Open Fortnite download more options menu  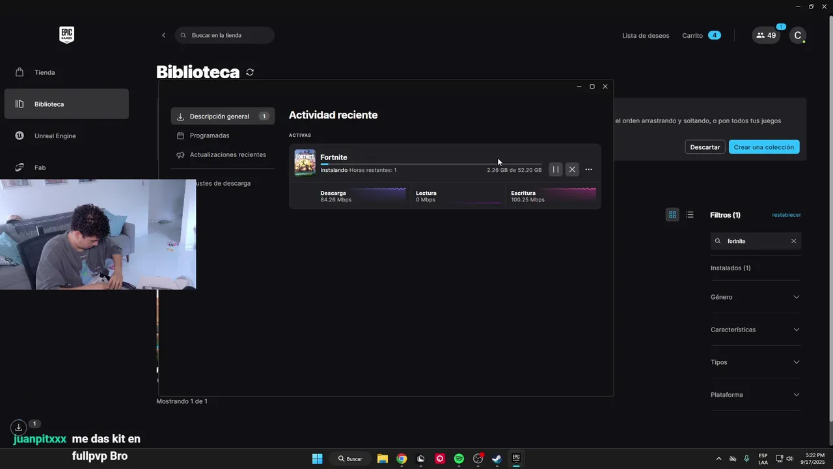click(x=589, y=169)
